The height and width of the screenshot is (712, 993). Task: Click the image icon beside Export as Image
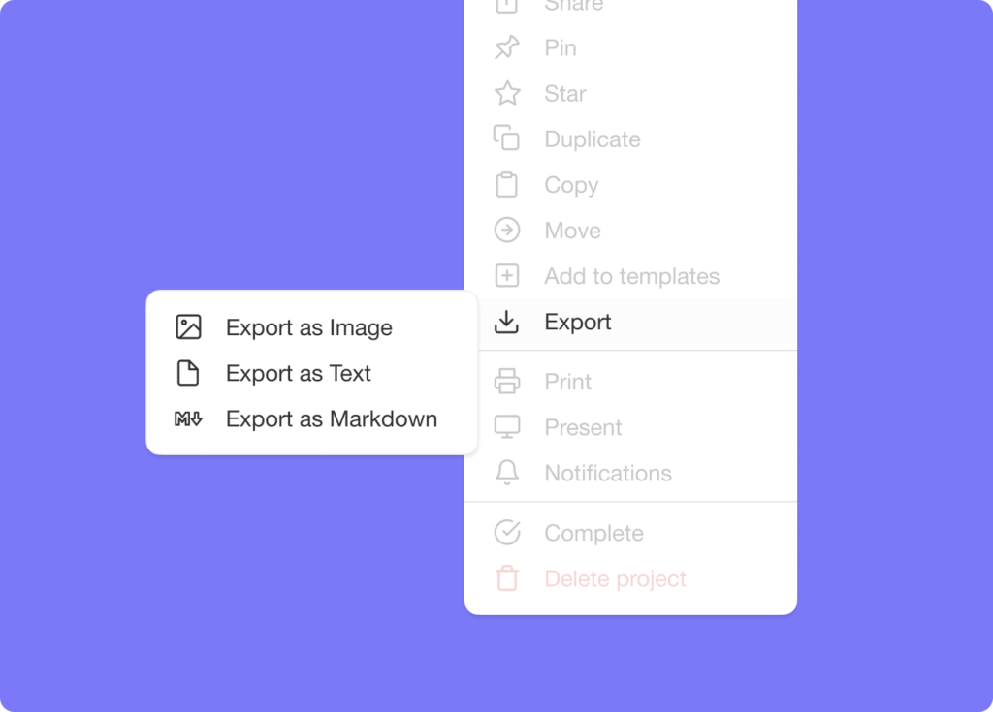(x=188, y=327)
